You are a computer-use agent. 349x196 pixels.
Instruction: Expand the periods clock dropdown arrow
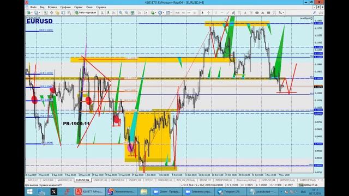point(163,13)
